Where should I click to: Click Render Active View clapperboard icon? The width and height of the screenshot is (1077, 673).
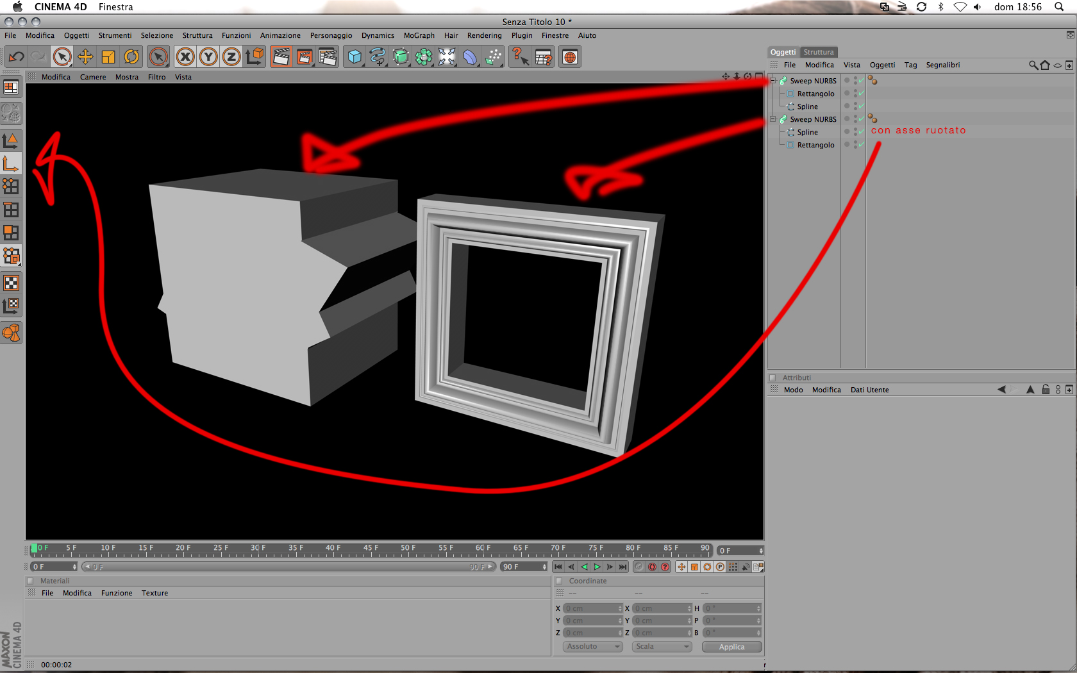pyautogui.click(x=281, y=57)
